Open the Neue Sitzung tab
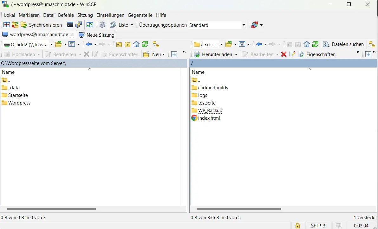Screen dimensions: 378x229 [x=97, y=35]
